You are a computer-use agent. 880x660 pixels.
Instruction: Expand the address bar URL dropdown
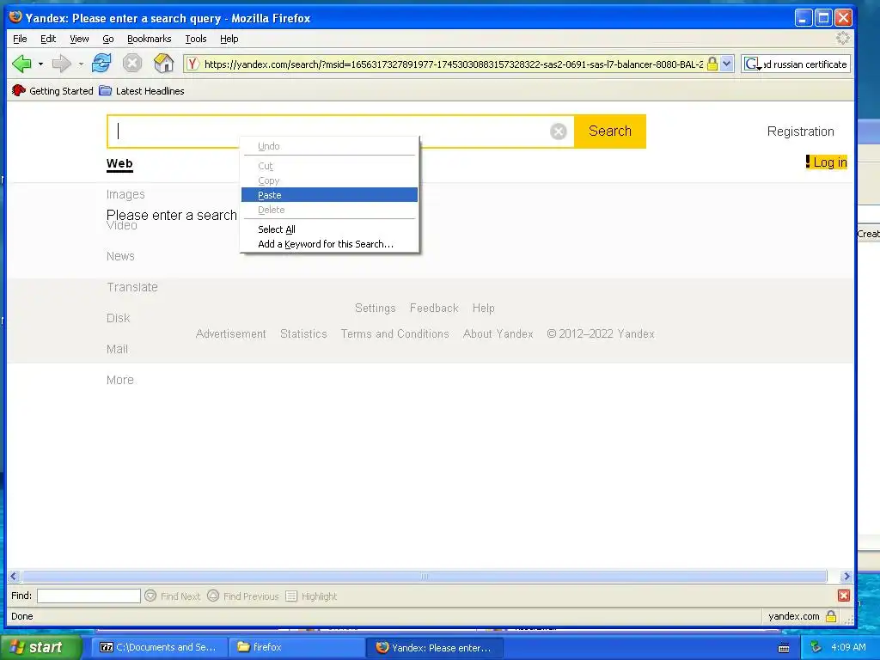pos(727,64)
